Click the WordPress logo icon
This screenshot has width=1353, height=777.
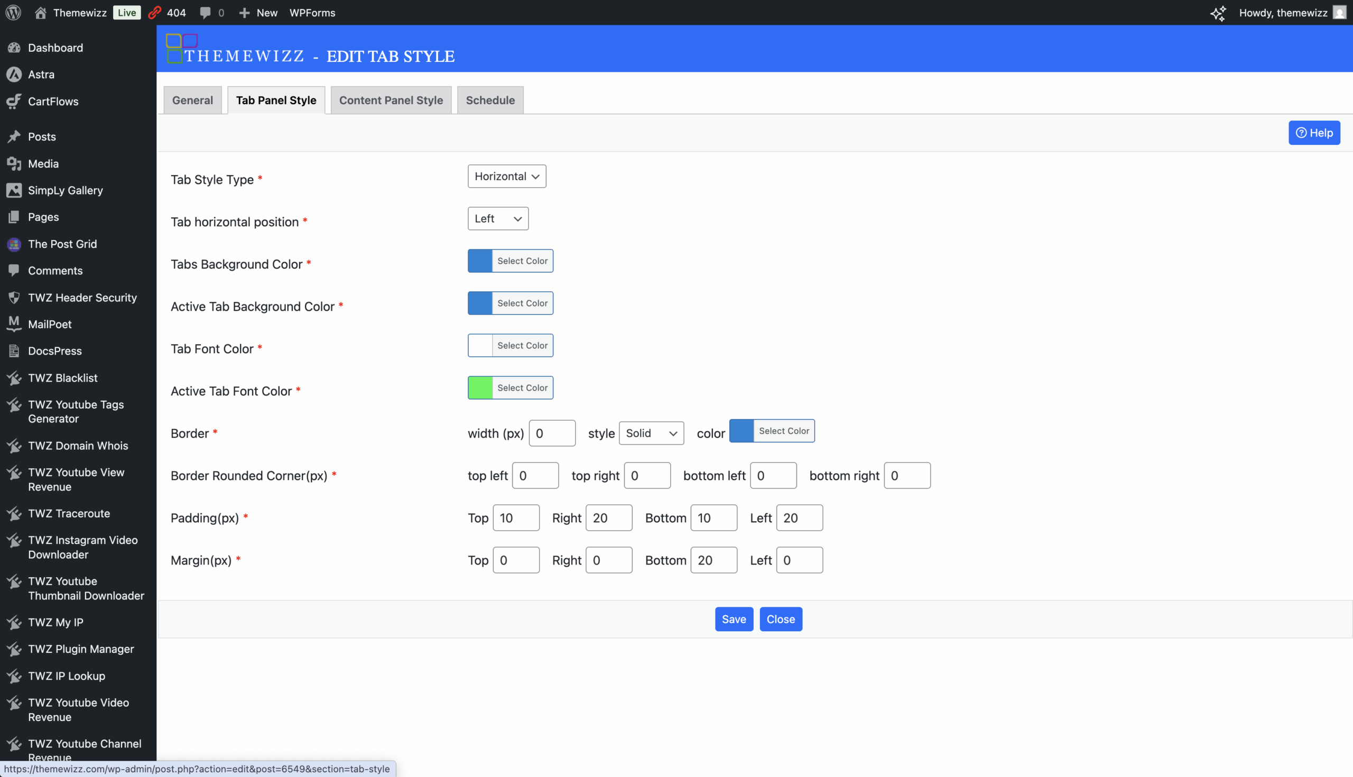13,12
